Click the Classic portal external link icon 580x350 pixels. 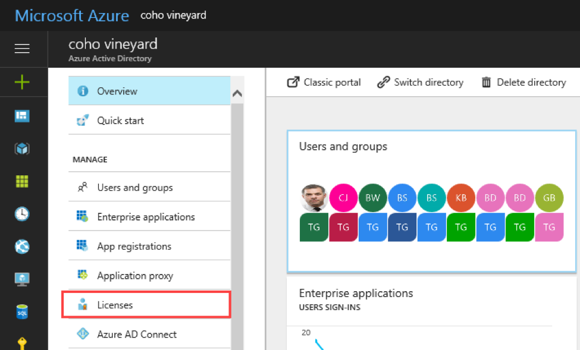click(x=293, y=82)
